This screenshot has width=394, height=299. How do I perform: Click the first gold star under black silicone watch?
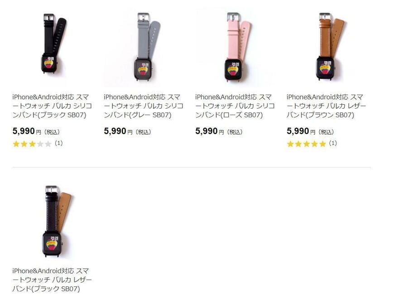(16, 144)
